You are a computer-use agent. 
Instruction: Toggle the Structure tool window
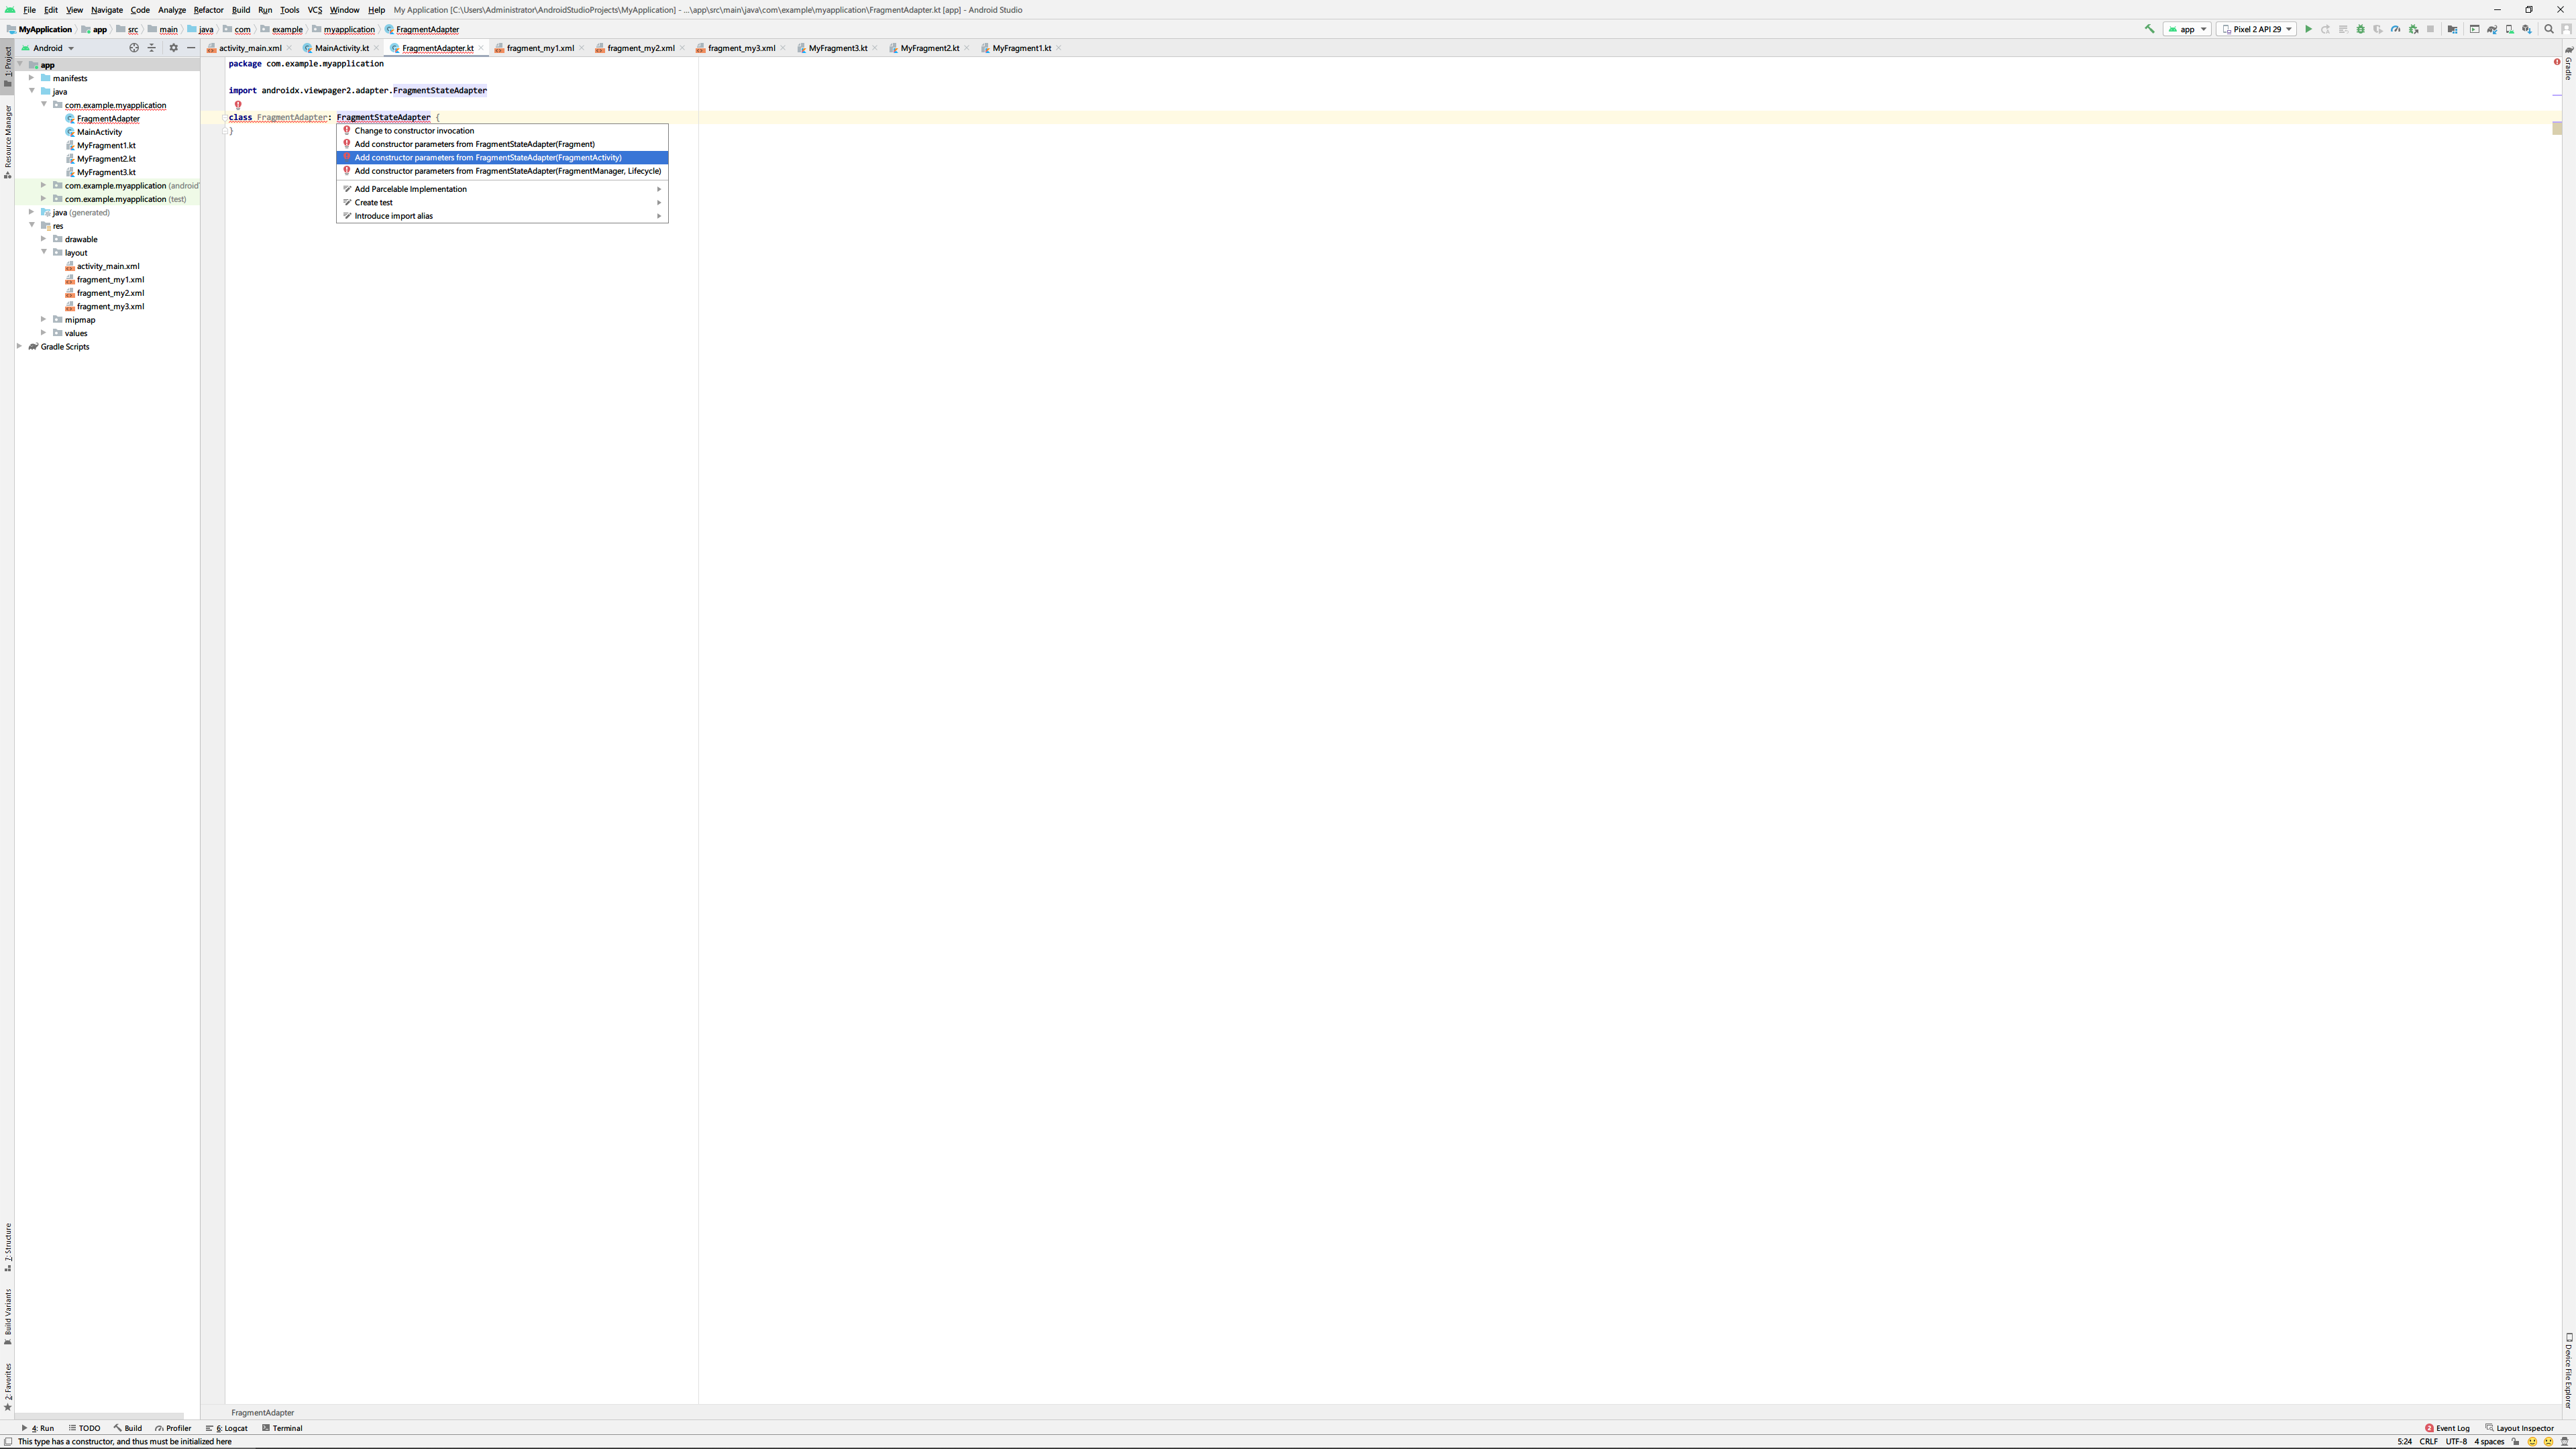7,1245
